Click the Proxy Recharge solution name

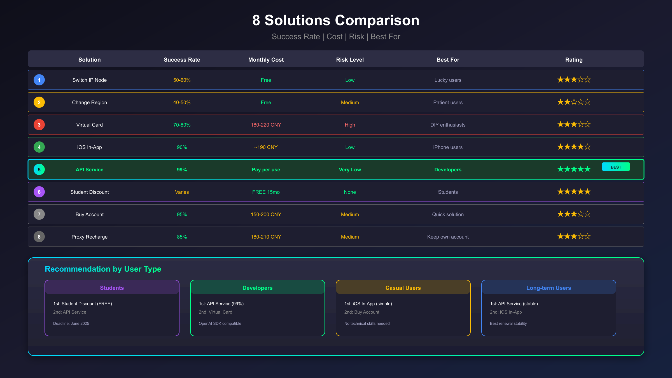pos(89,237)
